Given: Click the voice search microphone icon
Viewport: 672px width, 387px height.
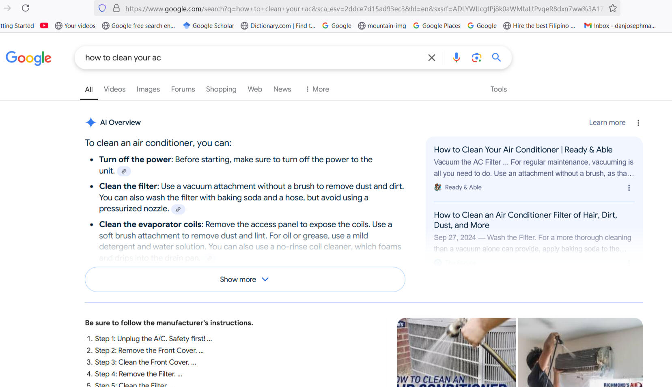Looking at the screenshot, I should pos(456,58).
